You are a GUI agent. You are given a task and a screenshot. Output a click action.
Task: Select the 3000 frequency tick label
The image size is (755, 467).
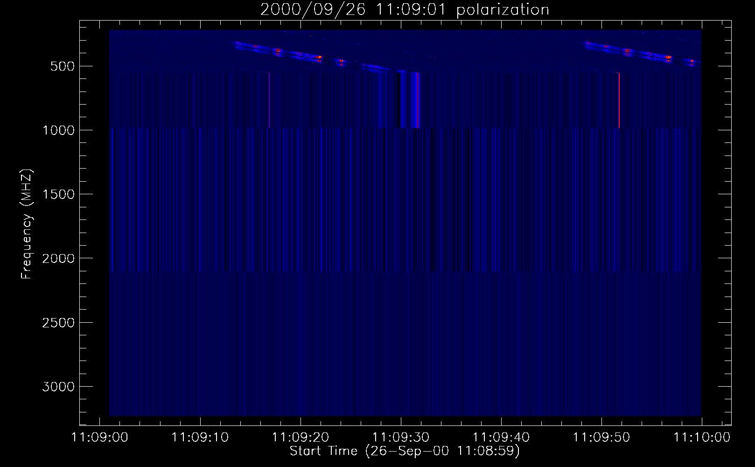pos(58,387)
